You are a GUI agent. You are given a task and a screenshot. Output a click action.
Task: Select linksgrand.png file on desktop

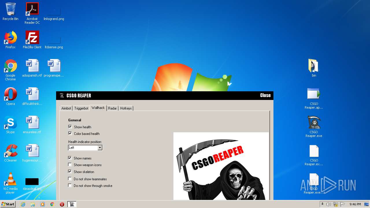point(54,12)
